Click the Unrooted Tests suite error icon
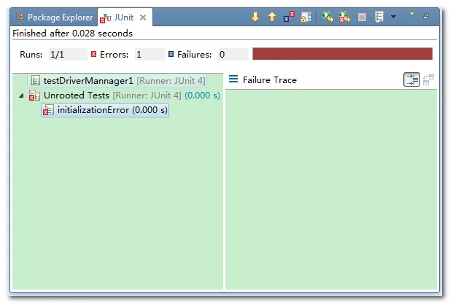This screenshot has height=304, width=450. tap(34, 96)
